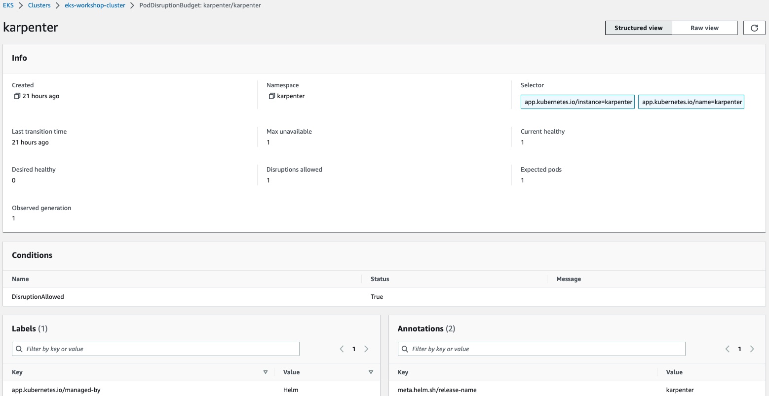Copy the Created timestamp with copy icon
This screenshot has width=769, height=396.
pyautogui.click(x=17, y=96)
